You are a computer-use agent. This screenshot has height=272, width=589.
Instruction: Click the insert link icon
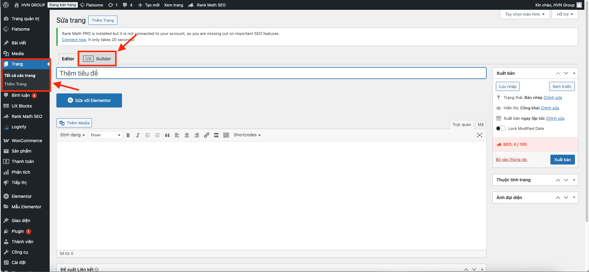[207, 135]
